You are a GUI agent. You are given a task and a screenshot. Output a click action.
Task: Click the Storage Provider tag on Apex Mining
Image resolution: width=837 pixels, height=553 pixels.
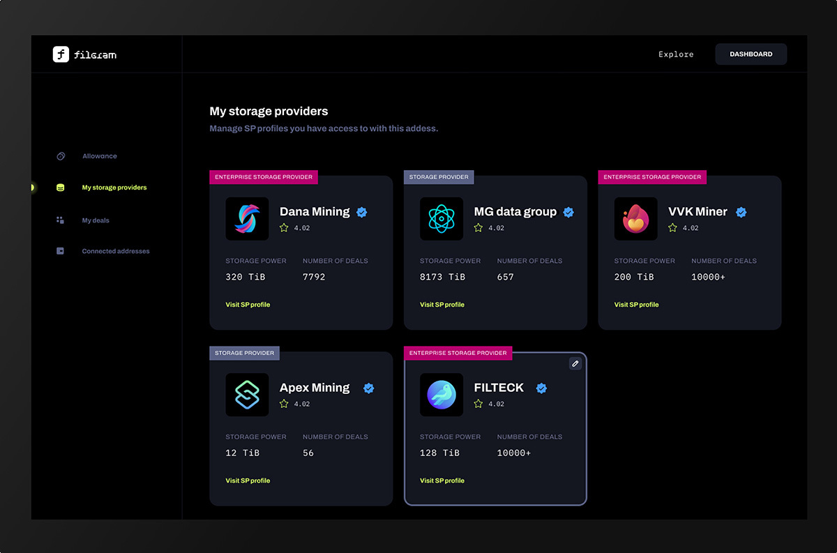click(244, 353)
